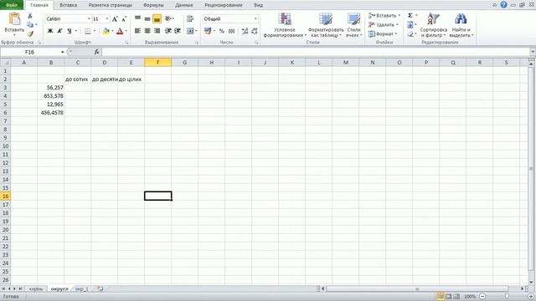
Task: Decrease font size with smaller A
Action: click(x=124, y=19)
